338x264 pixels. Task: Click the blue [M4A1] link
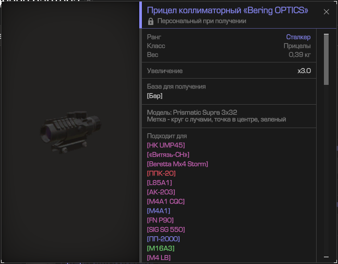tap(159, 211)
